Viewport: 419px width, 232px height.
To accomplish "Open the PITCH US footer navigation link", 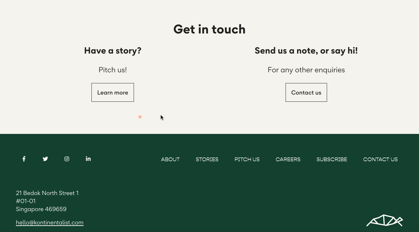I will [247, 159].
